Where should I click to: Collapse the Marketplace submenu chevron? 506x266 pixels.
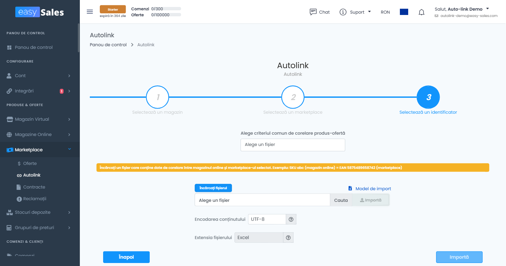(x=70, y=149)
